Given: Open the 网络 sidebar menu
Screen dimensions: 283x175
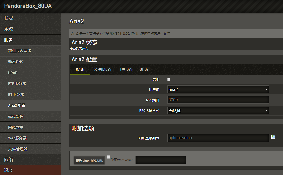Looking at the screenshot, I should pyautogui.click(x=31, y=160).
